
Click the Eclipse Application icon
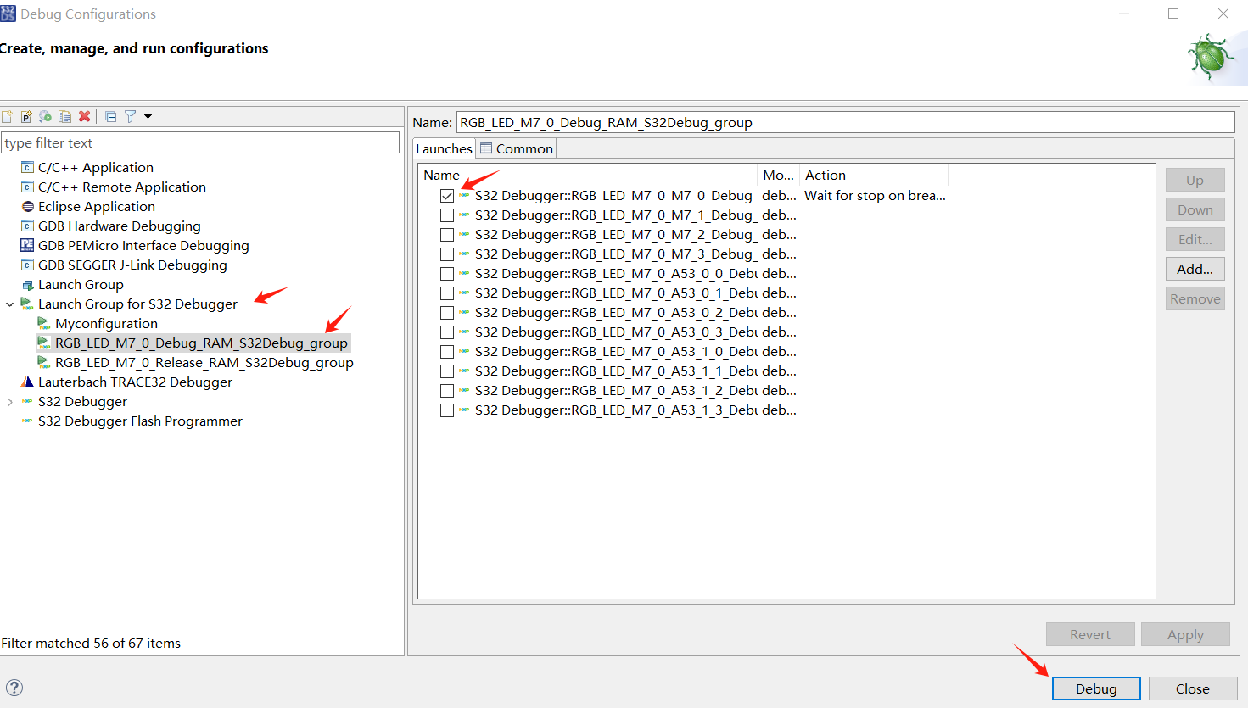[x=27, y=206]
